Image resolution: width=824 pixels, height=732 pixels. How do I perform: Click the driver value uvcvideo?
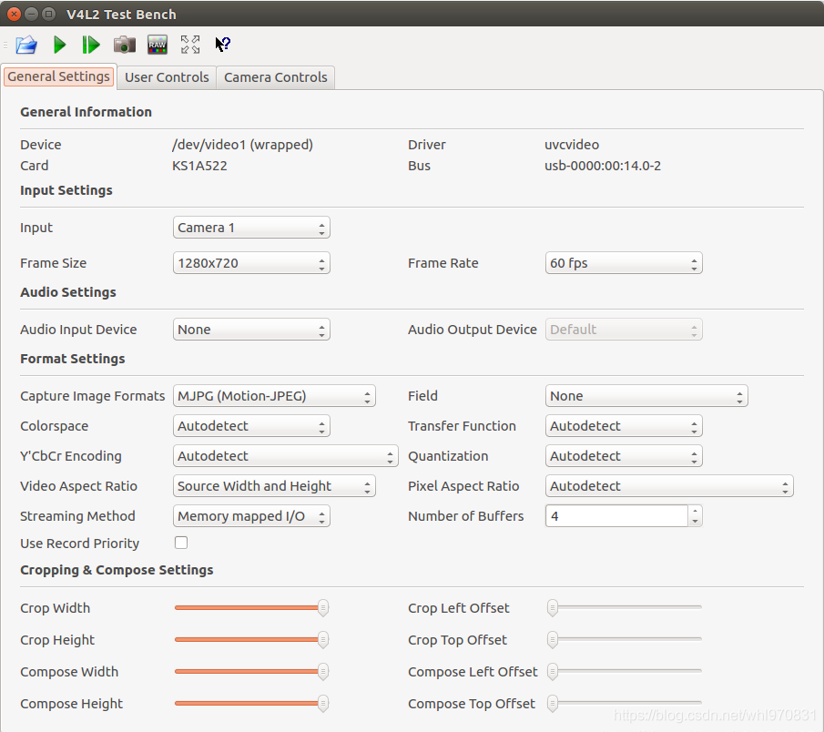[x=572, y=145]
